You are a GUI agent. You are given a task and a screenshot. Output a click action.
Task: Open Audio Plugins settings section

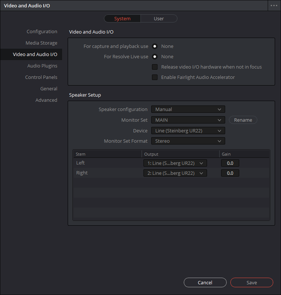coord(42,66)
